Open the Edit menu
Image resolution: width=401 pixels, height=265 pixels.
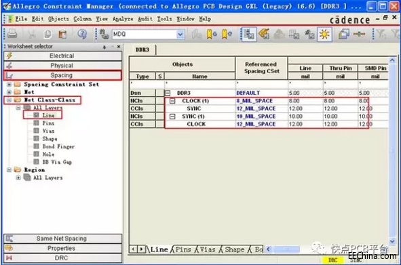(x=37, y=19)
